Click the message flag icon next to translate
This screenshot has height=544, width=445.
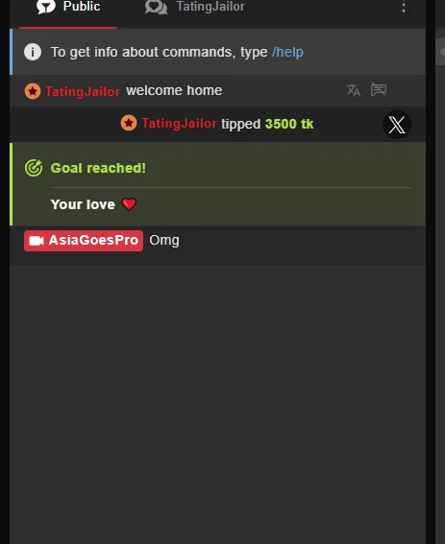(379, 89)
